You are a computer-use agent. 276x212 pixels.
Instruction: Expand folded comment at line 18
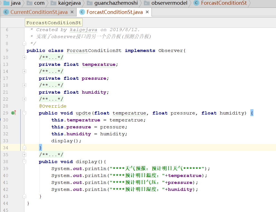tap(25, 85)
